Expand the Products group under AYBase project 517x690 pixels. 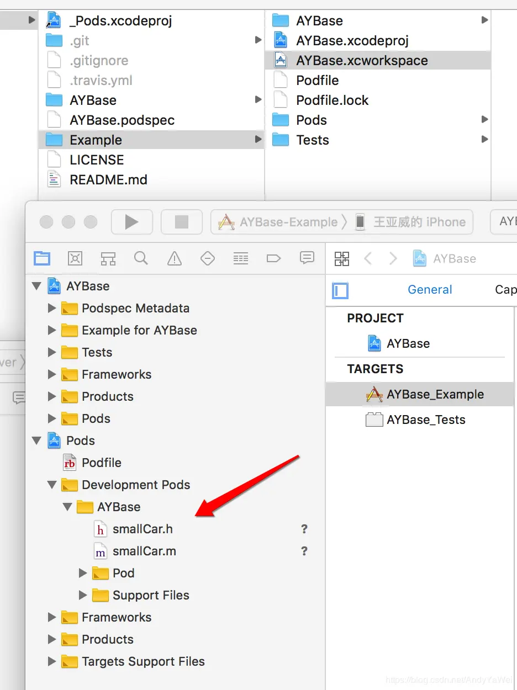tap(52, 396)
